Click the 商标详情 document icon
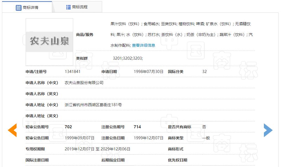 tap(18, 8)
